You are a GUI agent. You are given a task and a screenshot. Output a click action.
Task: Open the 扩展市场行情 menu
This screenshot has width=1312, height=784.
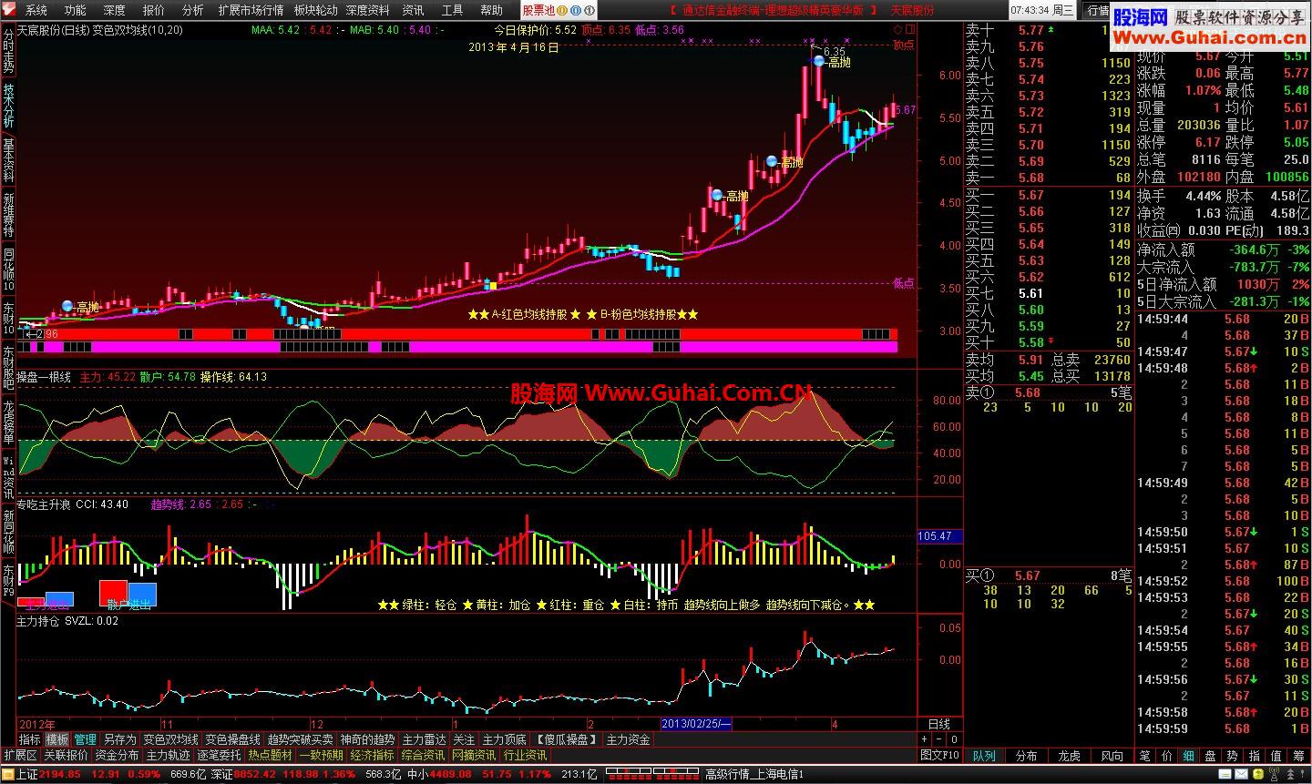coord(251,10)
